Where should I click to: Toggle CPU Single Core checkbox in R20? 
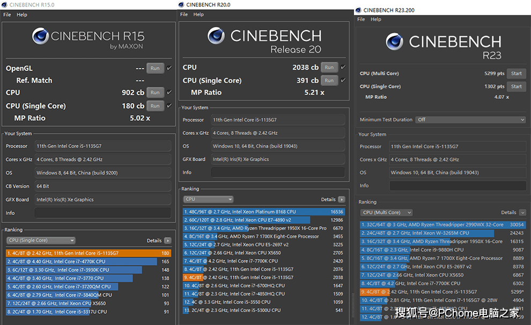(343, 80)
